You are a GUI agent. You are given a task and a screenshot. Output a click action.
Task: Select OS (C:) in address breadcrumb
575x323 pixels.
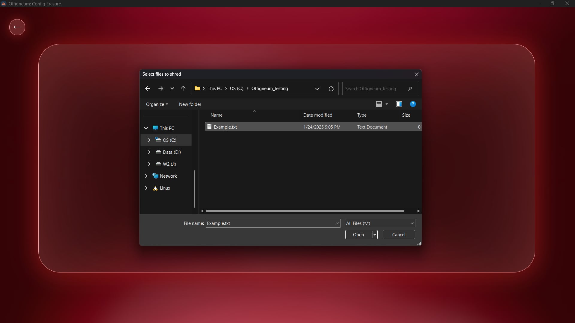237,89
